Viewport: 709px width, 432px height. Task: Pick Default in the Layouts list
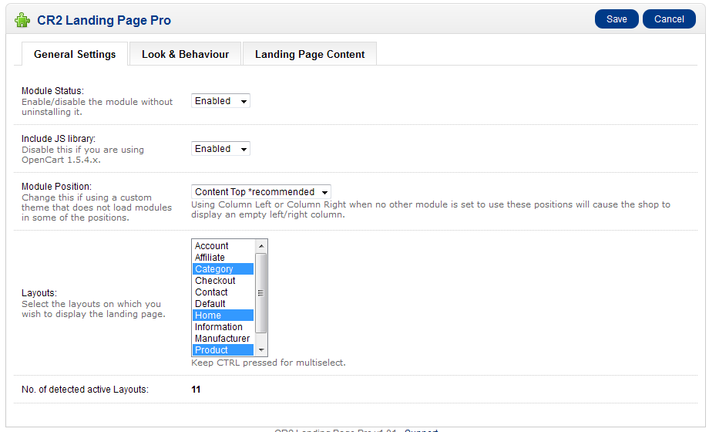point(223,304)
